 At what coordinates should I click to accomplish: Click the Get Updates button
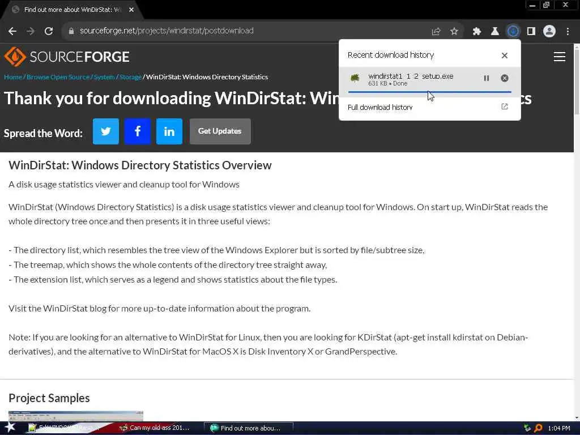(x=220, y=131)
